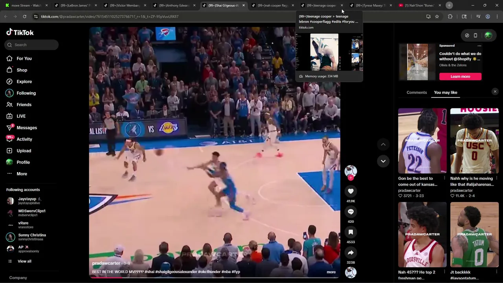Open the phone app icon in header pill

[475, 35]
